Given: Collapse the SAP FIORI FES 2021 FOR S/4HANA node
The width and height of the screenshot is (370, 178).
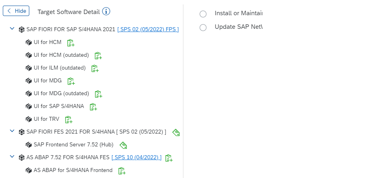Looking at the screenshot, I should (12, 131).
